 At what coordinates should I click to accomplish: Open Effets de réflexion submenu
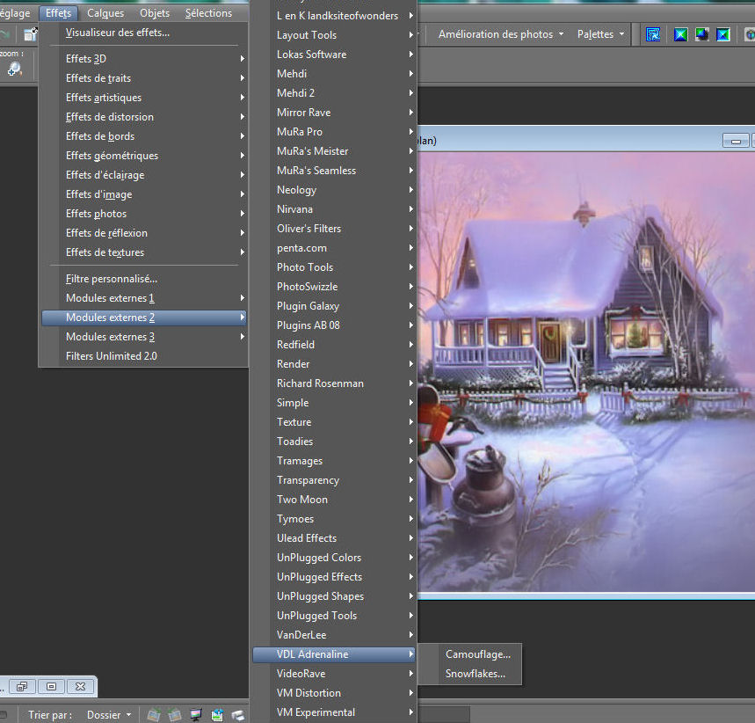pos(144,233)
